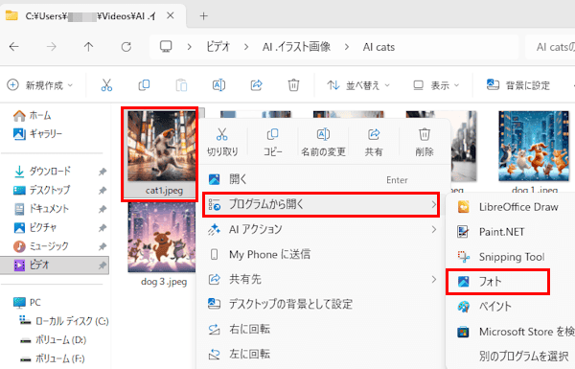Open ボリューム (F:) drive
This screenshot has width=575, height=369.
53,358
